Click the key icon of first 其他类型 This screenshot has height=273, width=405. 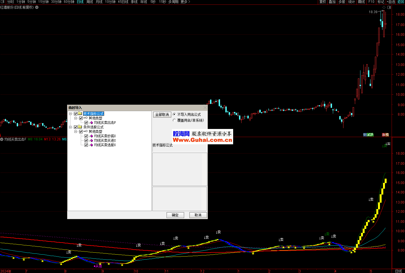pos(86,118)
